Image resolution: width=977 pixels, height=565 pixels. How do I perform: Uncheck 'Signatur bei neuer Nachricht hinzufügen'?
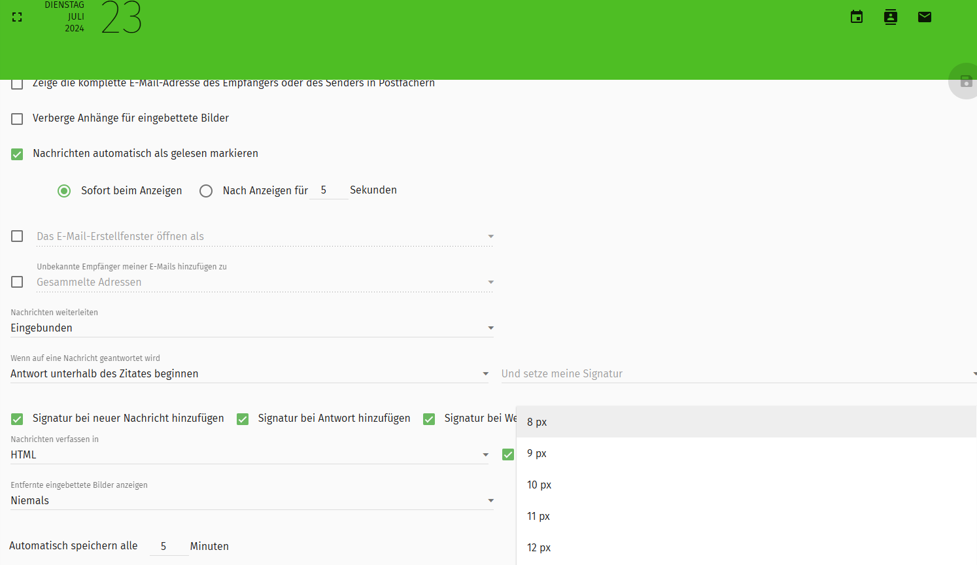pos(18,419)
